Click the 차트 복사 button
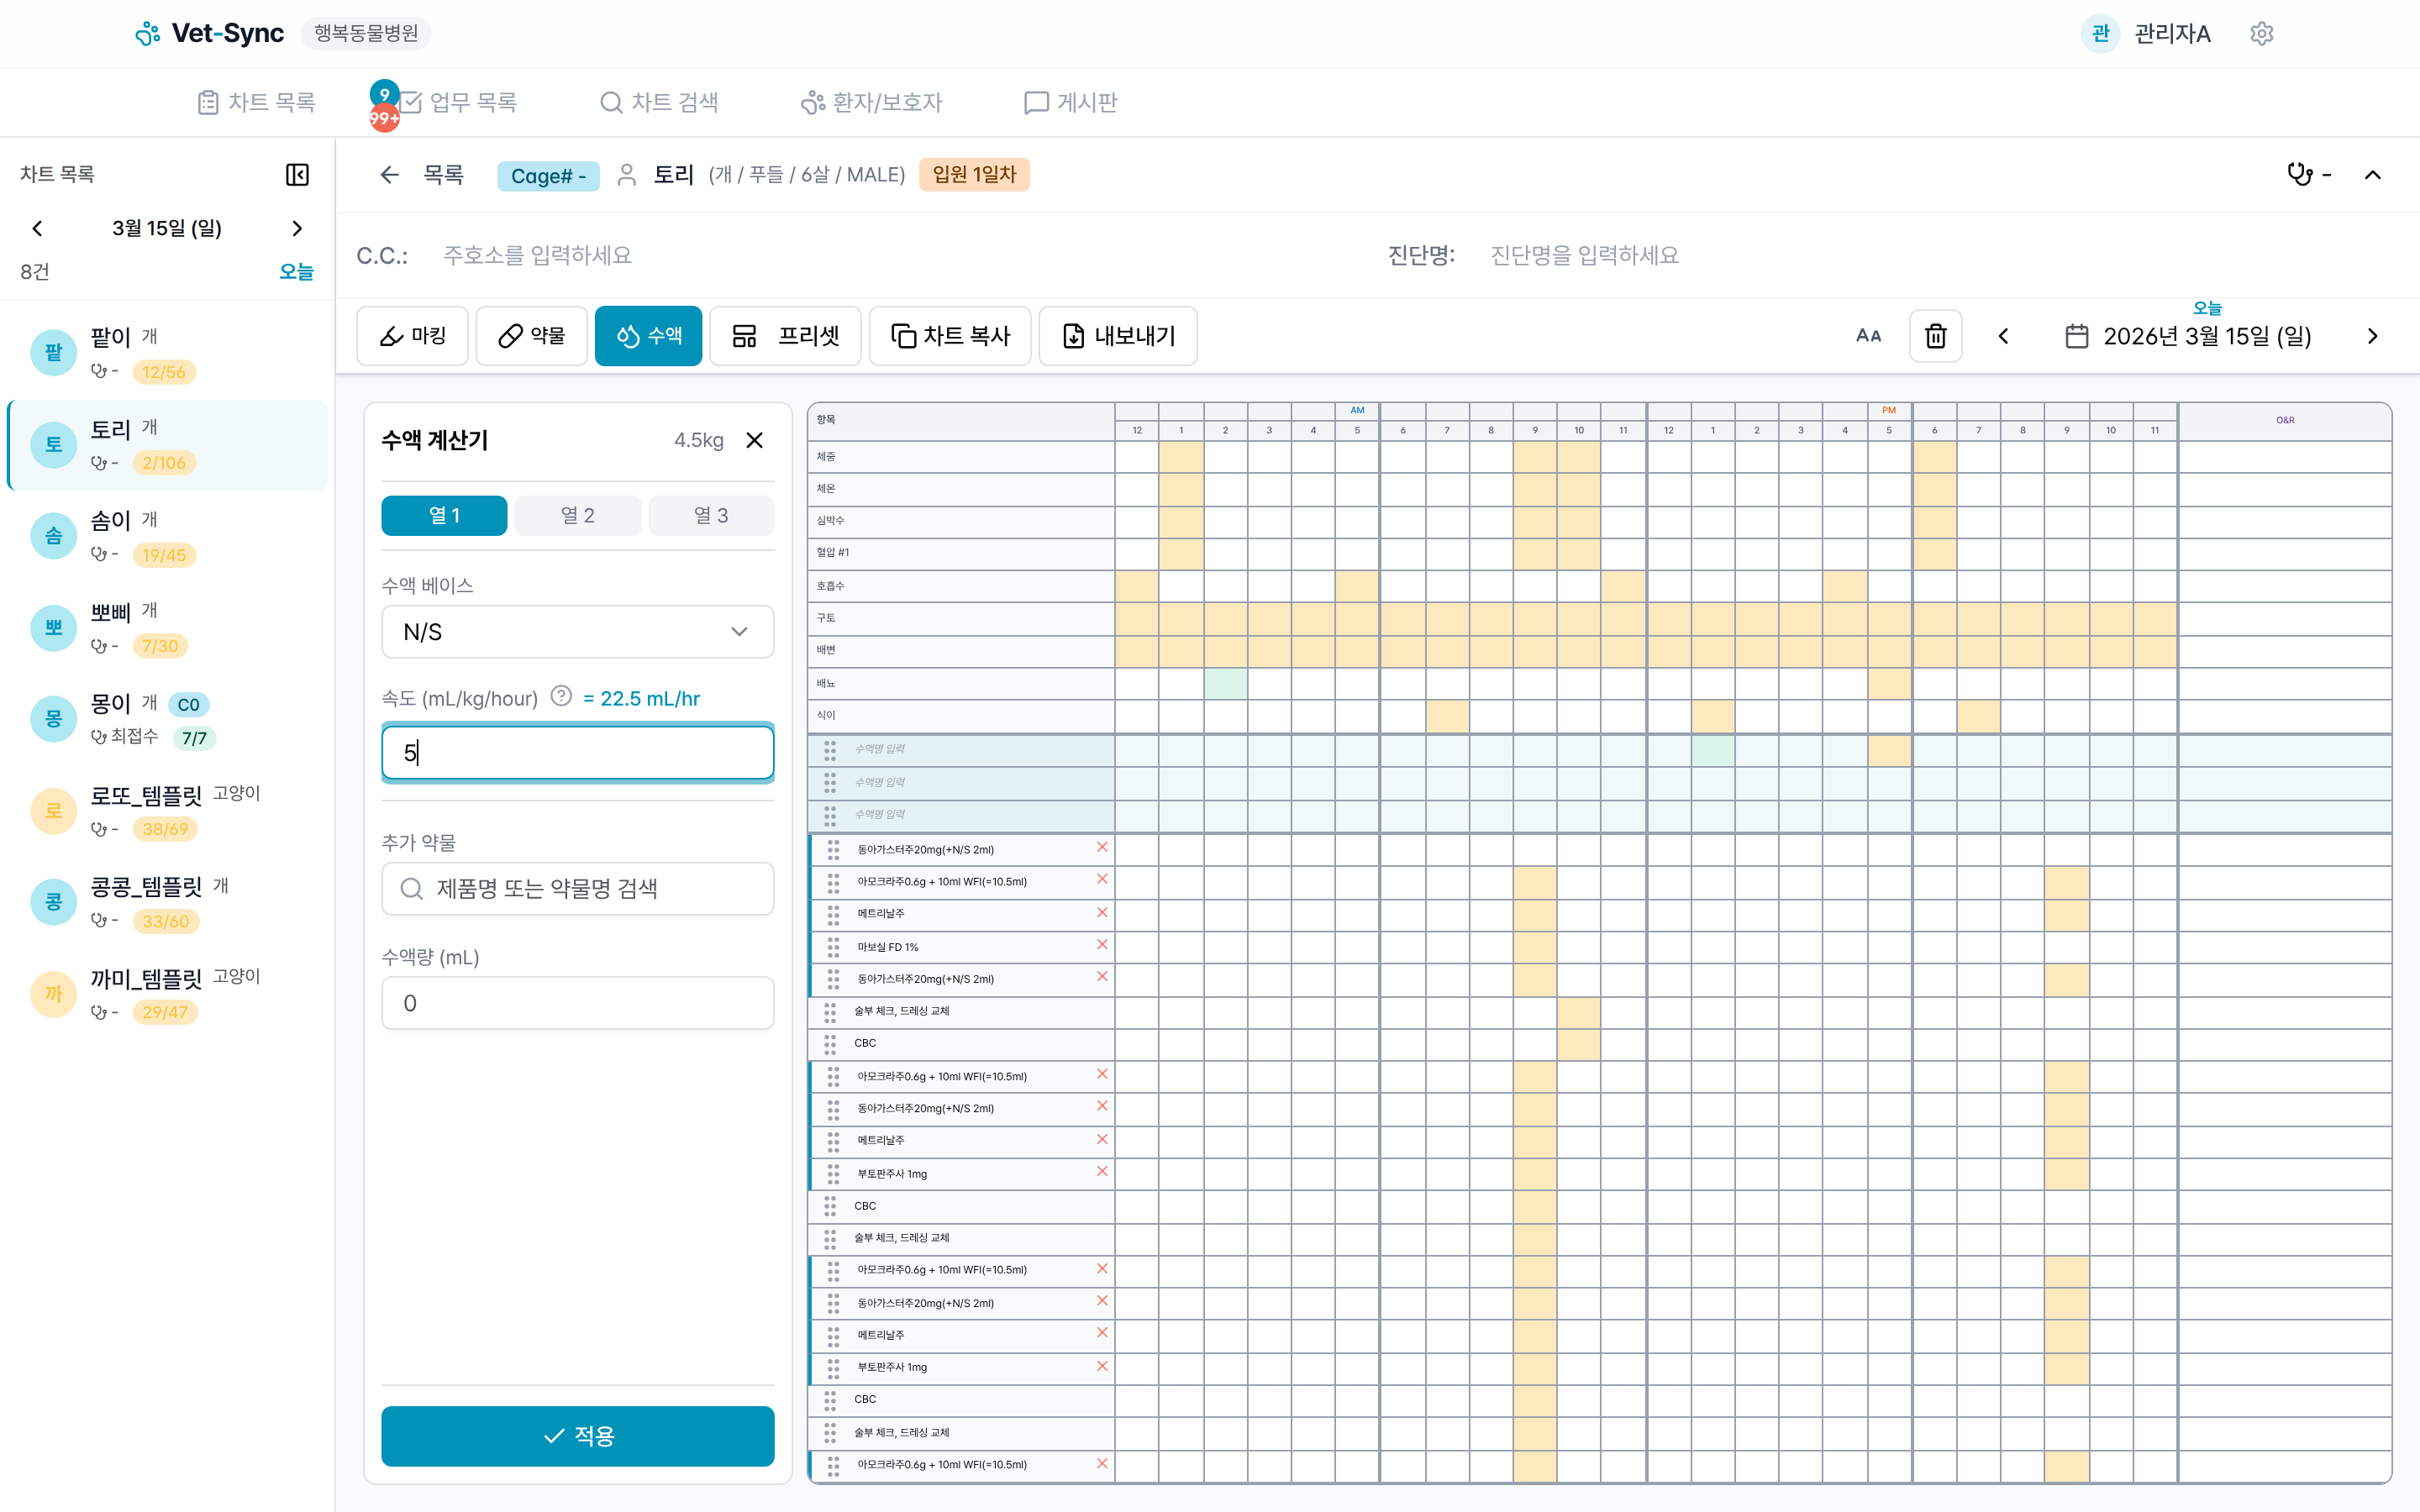2420x1512 pixels. (950, 336)
